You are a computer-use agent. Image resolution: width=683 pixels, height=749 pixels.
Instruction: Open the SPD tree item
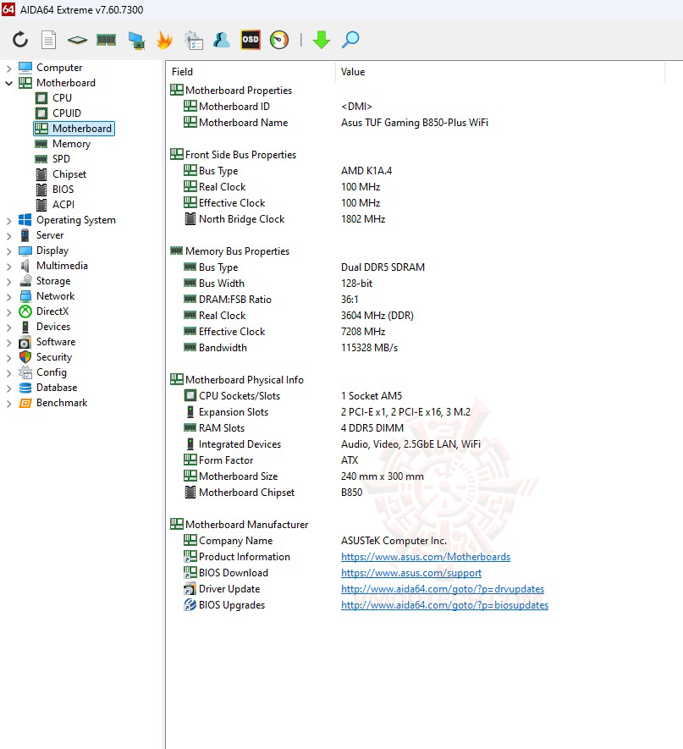click(61, 159)
